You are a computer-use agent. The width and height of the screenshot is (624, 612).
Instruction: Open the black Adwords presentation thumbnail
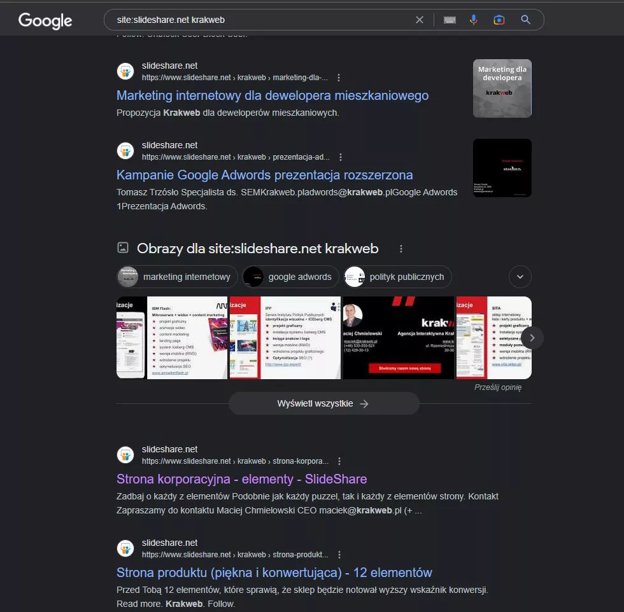click(x=502, y=168)
